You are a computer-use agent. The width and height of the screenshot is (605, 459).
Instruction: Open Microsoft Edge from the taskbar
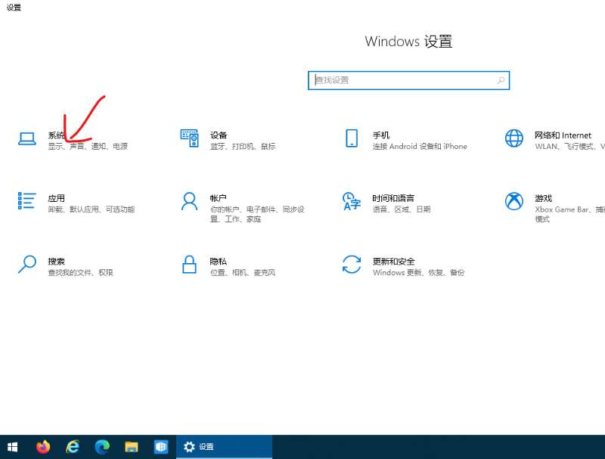(x=102, y=447)
